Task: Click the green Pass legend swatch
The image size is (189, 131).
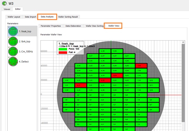Action: [x=63, y=49]
